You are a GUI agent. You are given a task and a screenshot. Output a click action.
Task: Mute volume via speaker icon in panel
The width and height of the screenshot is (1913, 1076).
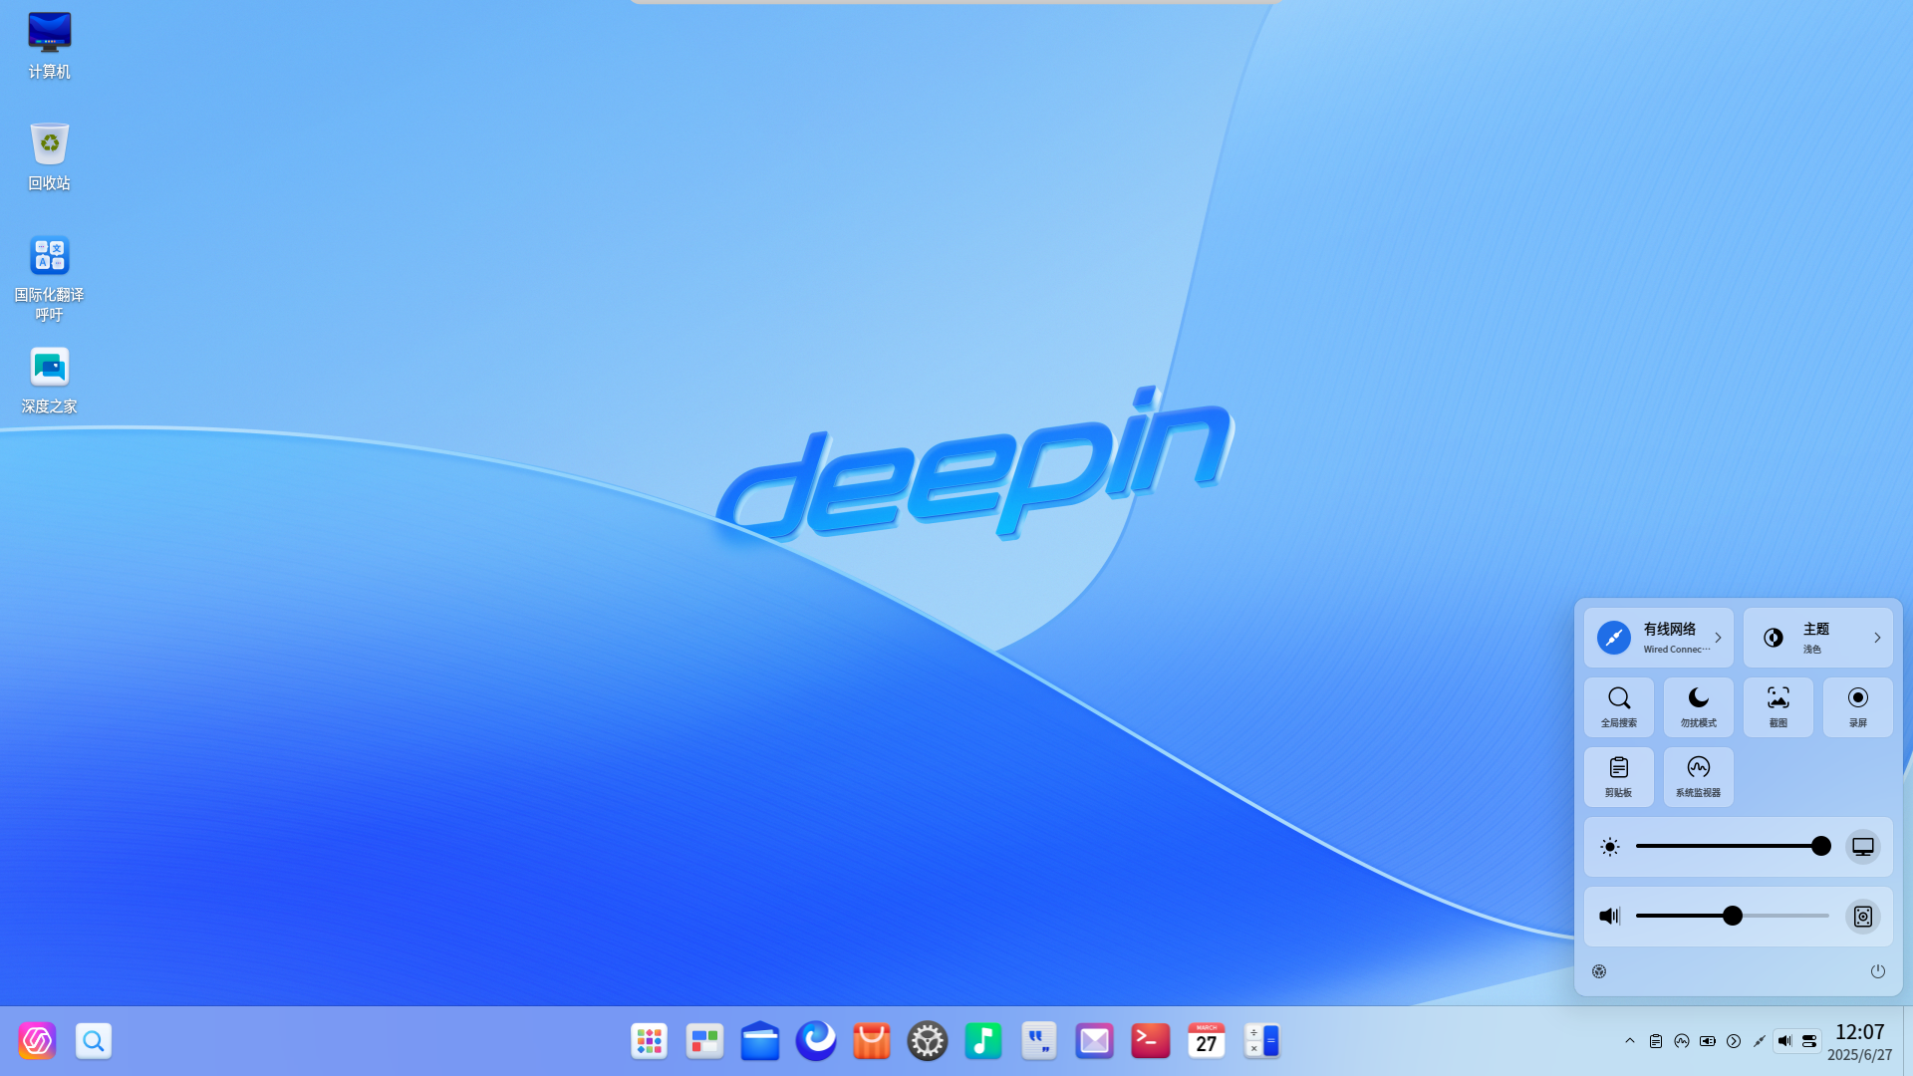(x=1609, y=917)
